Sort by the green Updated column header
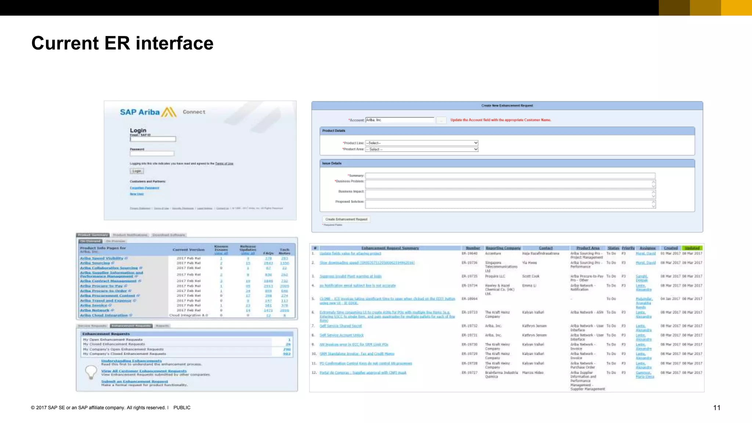This screenshot has width=752, height=423. click(692, 248)
